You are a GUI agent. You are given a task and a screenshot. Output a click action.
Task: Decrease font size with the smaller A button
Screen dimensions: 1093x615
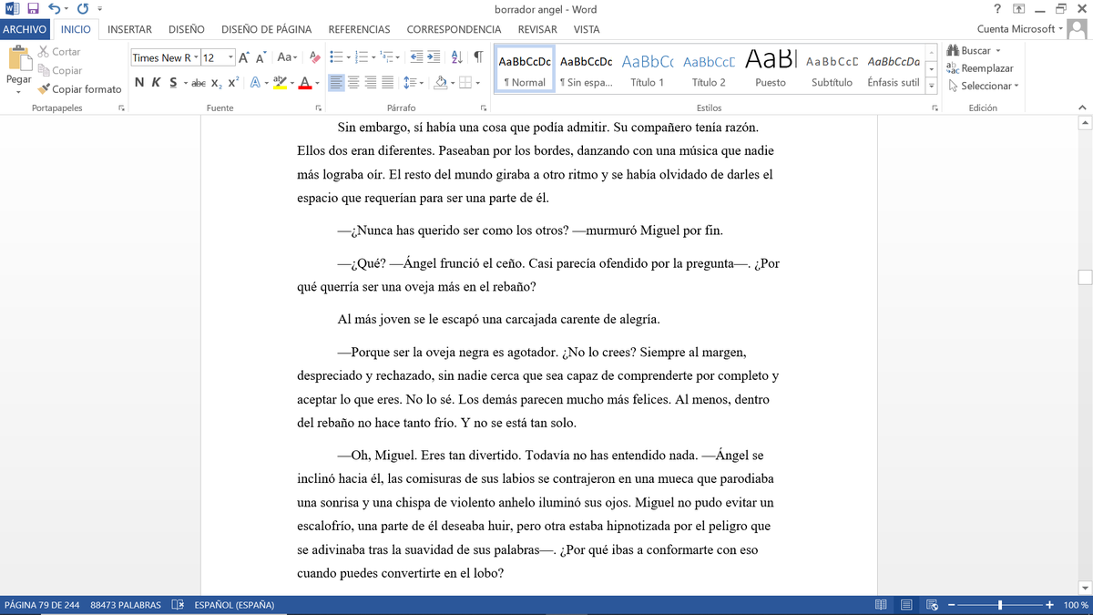(261, 57)
